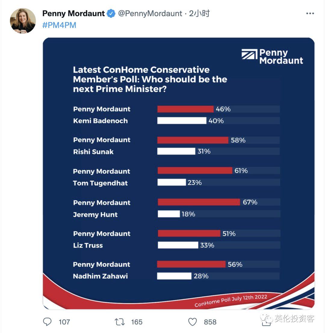Click the red 67% bar against Jeremy Hunt
This screenshot has width=325, height=333.
click(x=199, y=202)
